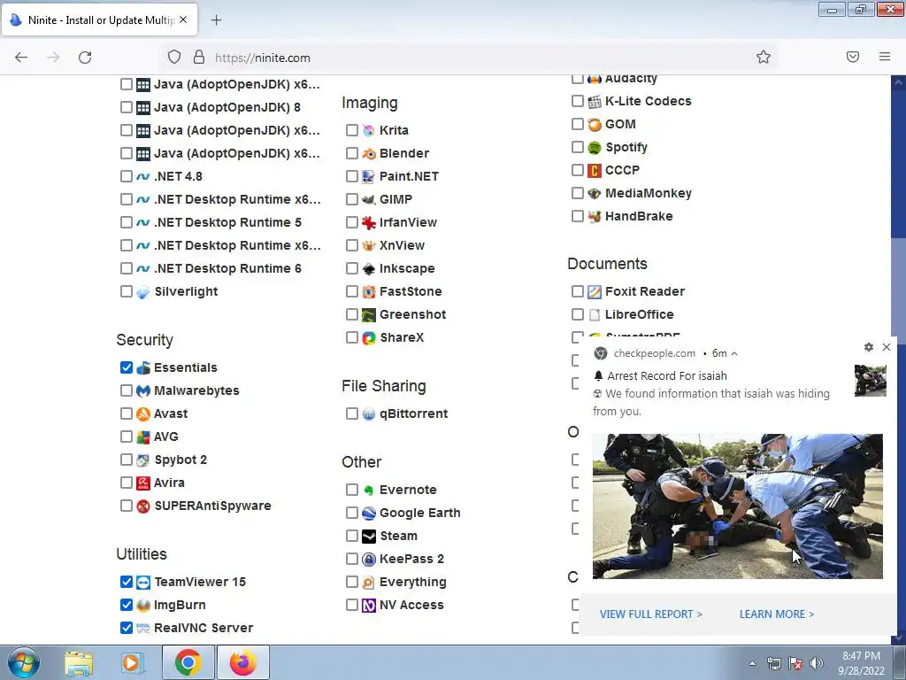Open the arrest photo in notification
Viewport: 906px width, 680px height.
click(x=738, y=506)
